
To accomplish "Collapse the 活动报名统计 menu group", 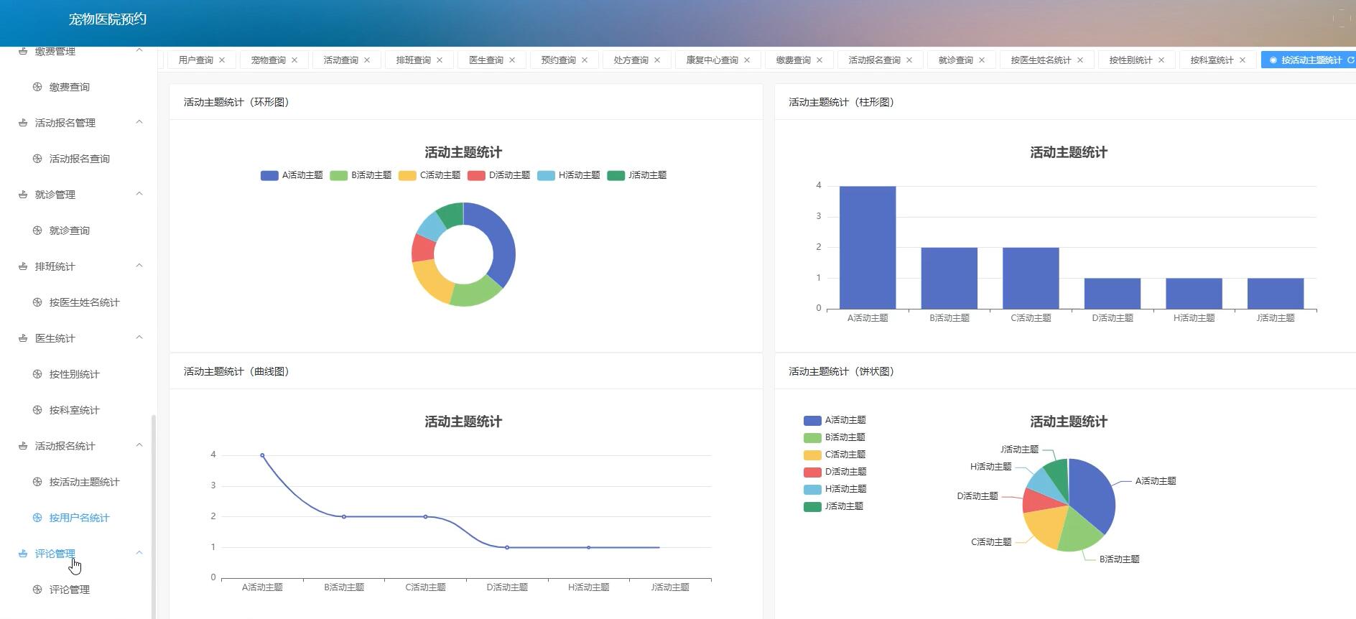I will [139, 445].
